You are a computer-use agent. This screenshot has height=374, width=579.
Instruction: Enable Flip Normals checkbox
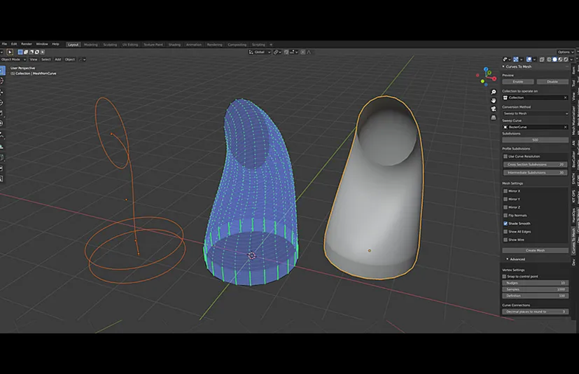[x=505, y=216]
